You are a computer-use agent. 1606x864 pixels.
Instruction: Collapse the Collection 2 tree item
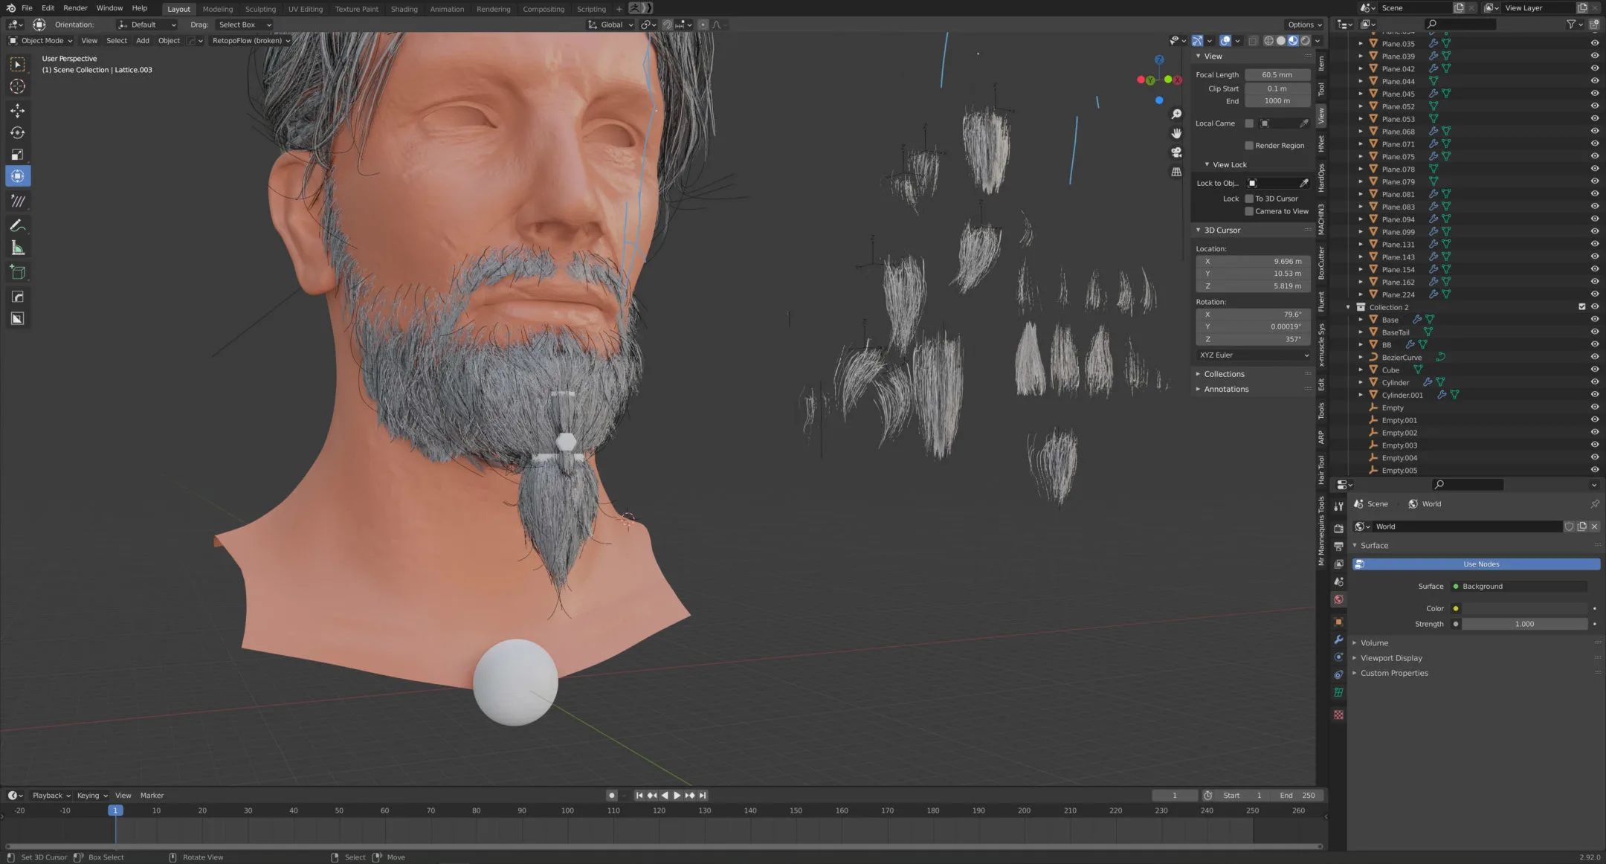pos(1348,307)
